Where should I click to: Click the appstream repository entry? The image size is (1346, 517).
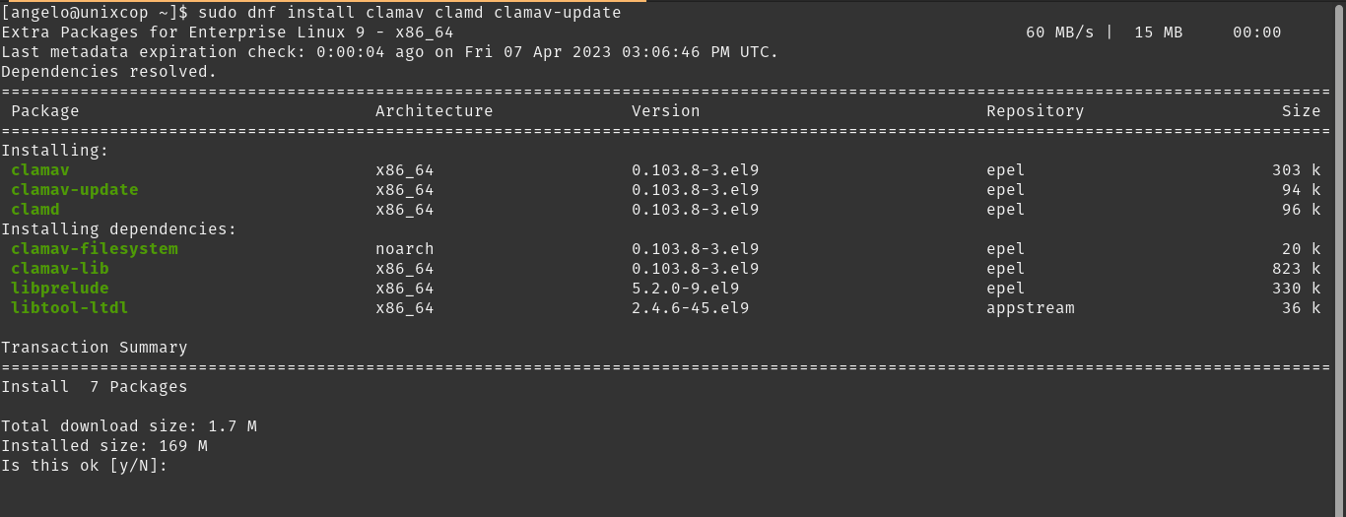(1031, 308)
